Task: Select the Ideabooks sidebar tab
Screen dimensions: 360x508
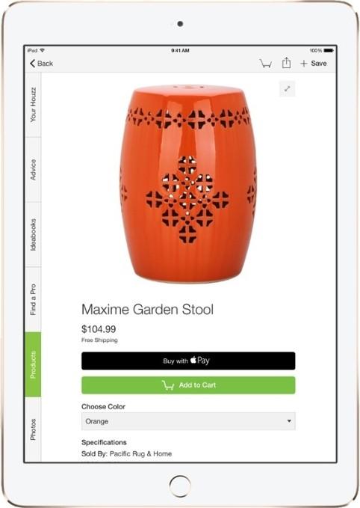Action: pyautogui.click(x=33, y=235)
